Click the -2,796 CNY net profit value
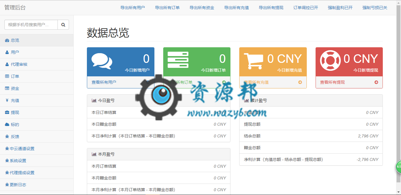 [x=368, y=159]
